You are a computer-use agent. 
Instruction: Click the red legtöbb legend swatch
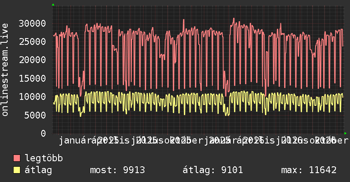tap(17, 158)
